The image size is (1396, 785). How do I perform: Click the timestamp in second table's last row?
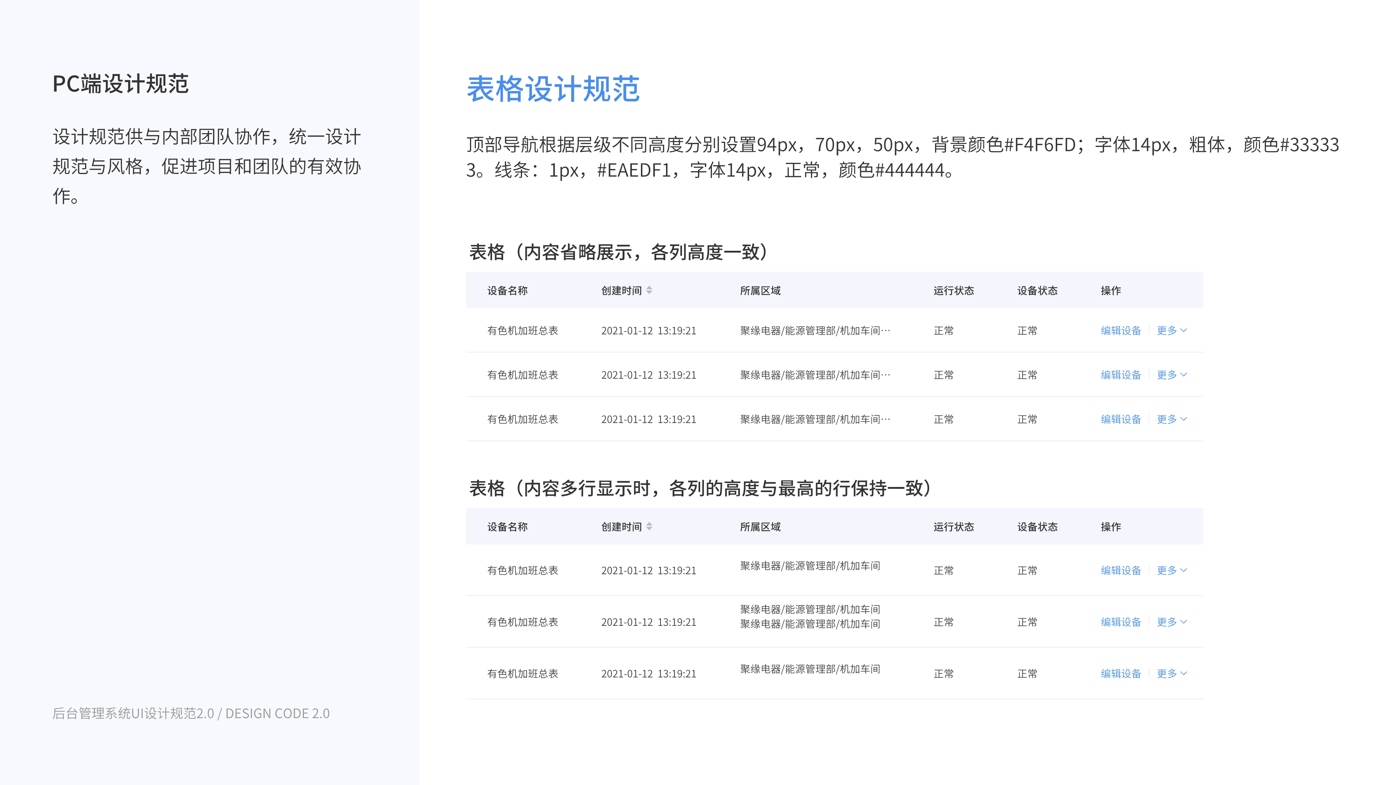click(649, 673)
